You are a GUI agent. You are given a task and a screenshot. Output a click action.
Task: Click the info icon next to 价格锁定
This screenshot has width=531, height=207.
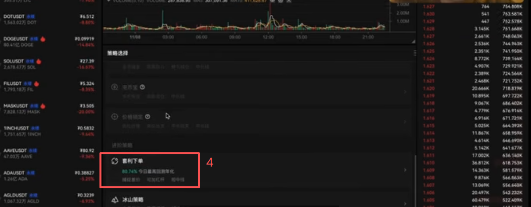click(x=147, y=116)
